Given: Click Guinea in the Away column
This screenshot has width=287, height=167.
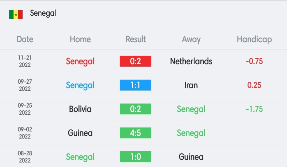Looking at the screenshot, I should [x=191, y=157].
